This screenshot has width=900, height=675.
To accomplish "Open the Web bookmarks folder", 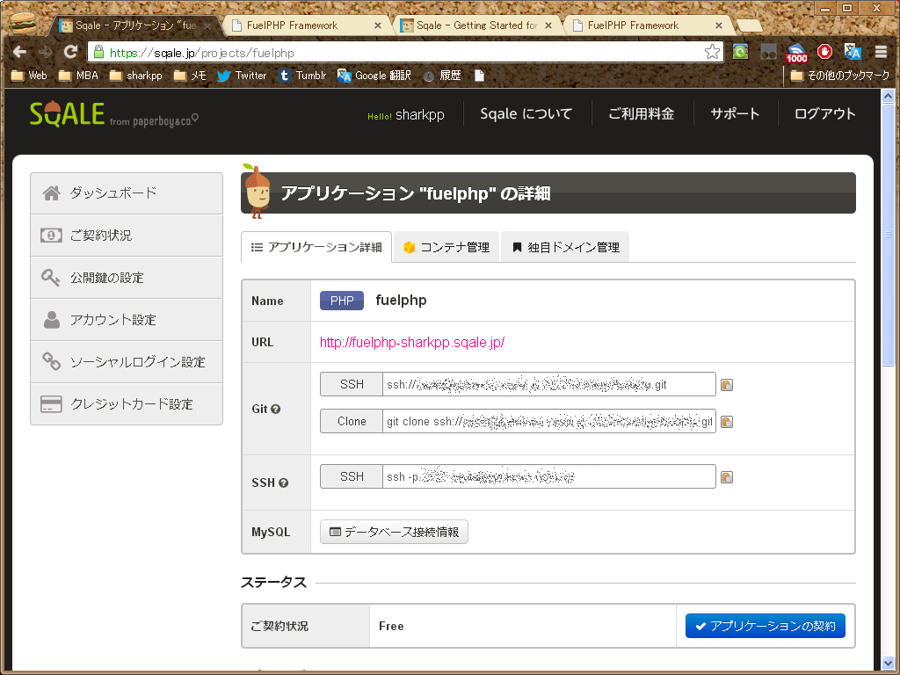I will click(x=29, y=76).
